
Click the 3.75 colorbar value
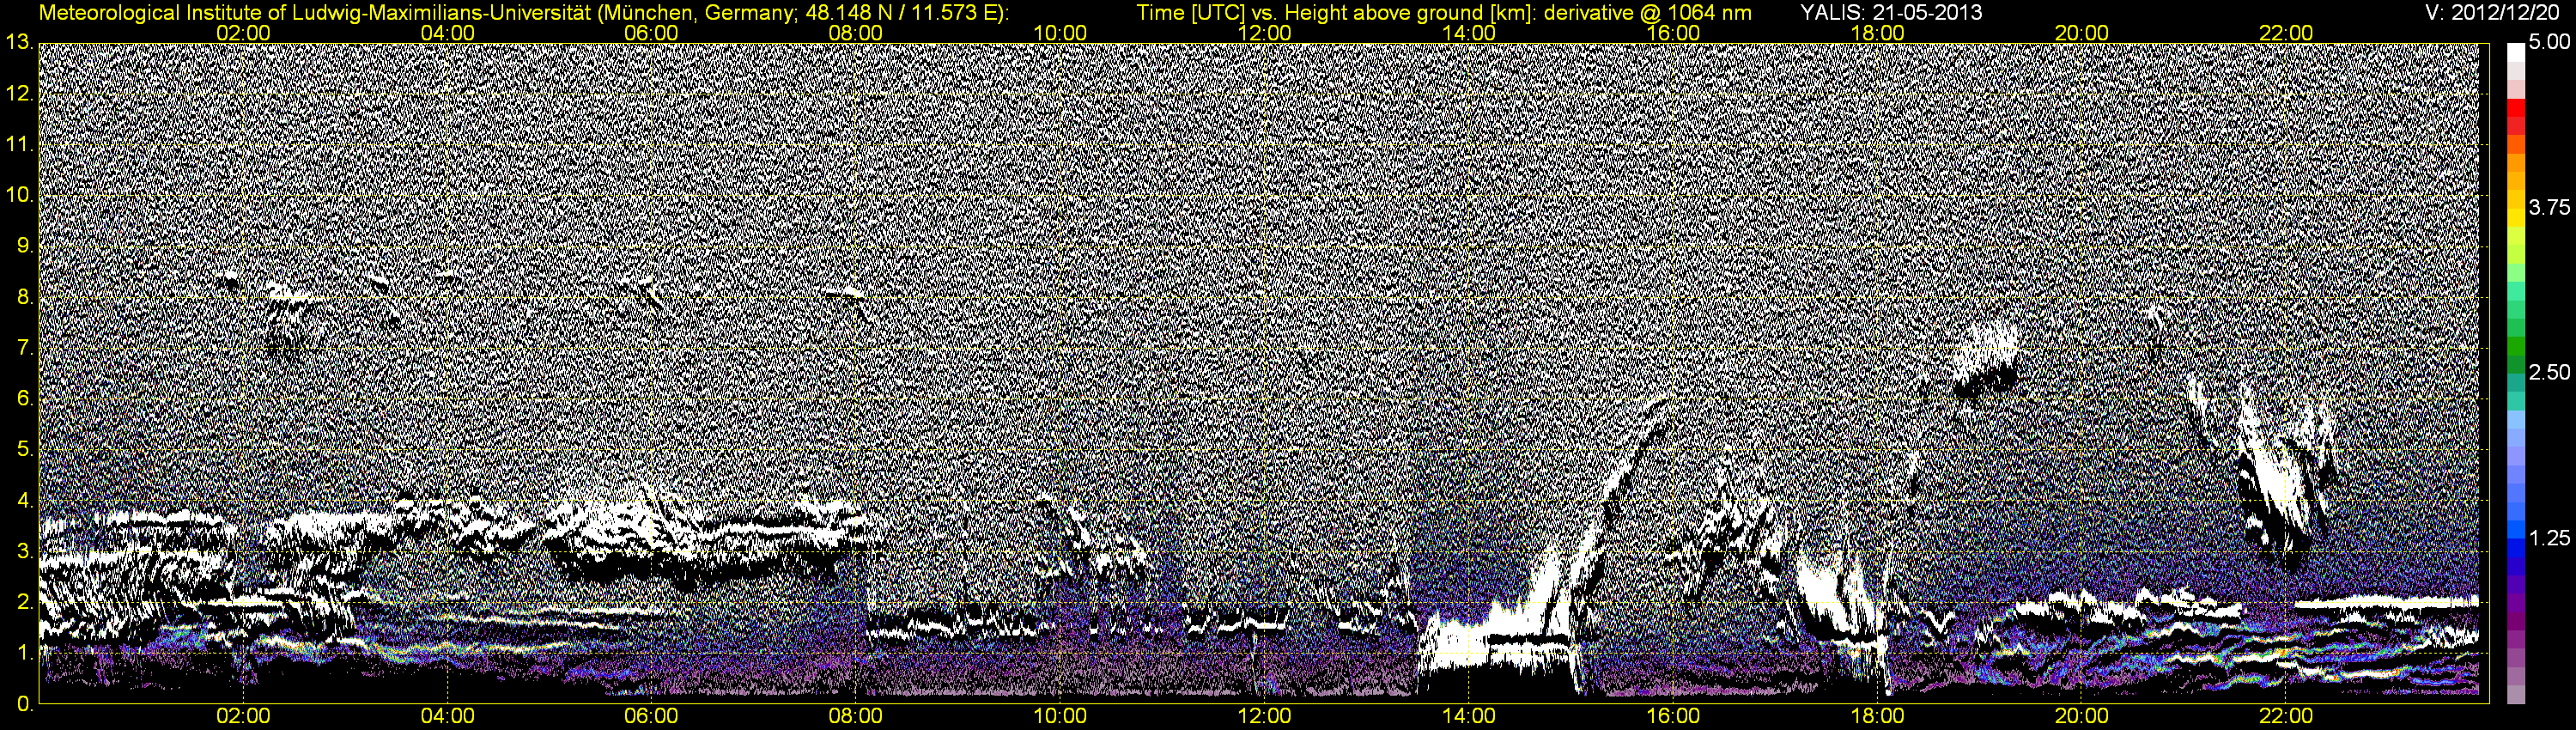(2549, 208)
